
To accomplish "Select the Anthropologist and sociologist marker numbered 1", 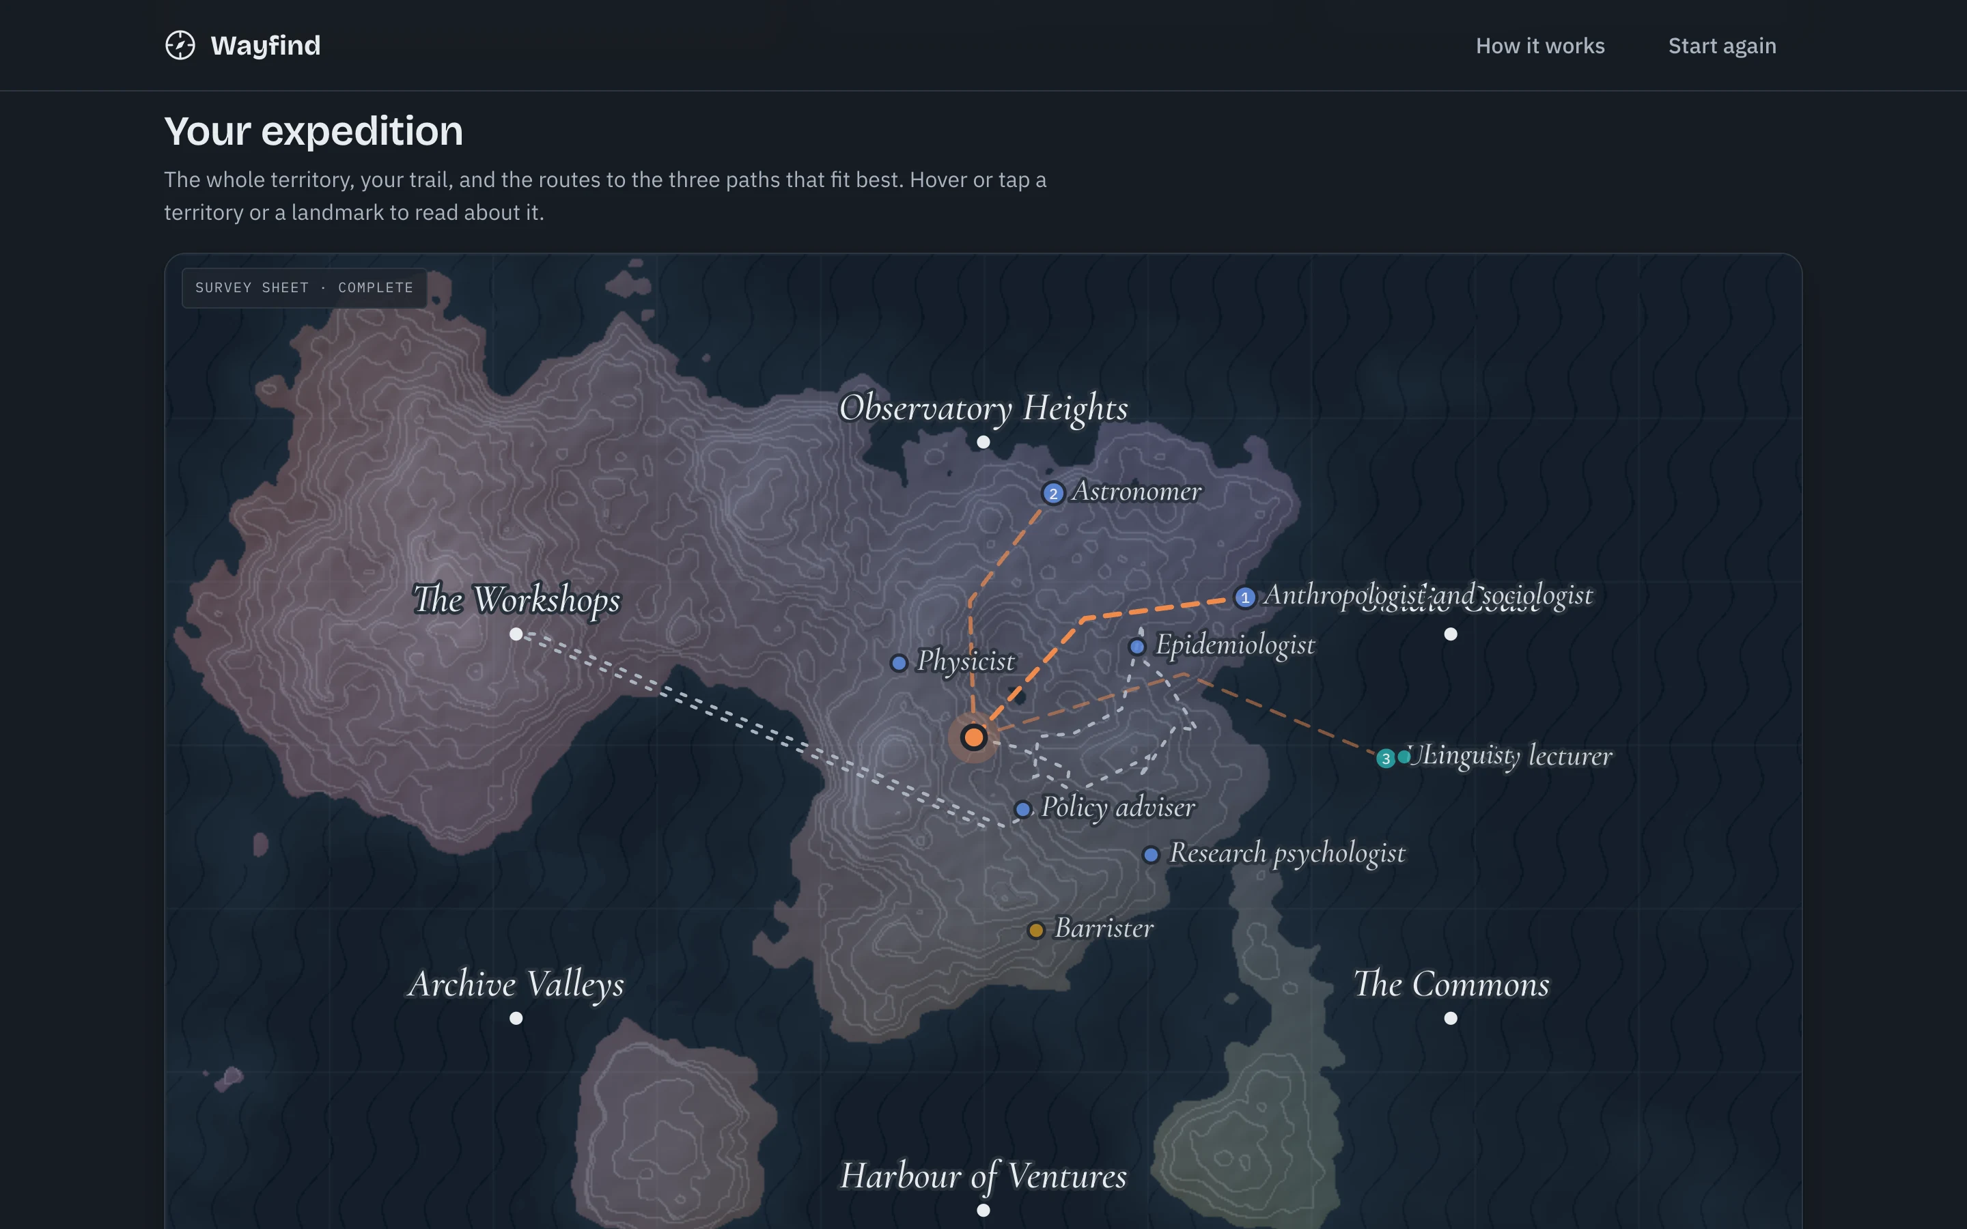I will click(x=1244, y=597).
